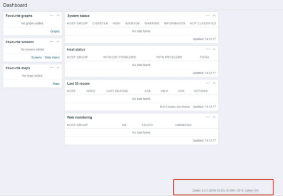This screenshot has height=196, width=283.
Task: Click the INFORMATION column header
Action: (x=174, y=23)
